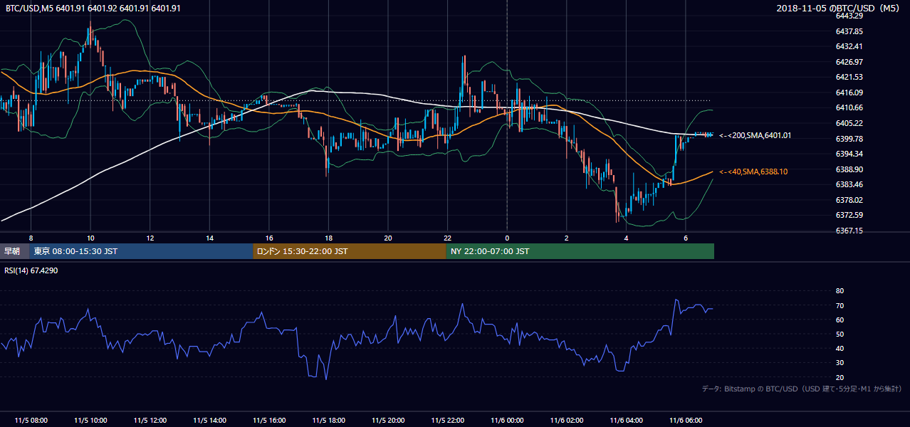Image resolution: width=910 pixels, height=427 pixels.
Task: Click the 11/6 02:00 bottom time label
Action: [x=567, y=420]
